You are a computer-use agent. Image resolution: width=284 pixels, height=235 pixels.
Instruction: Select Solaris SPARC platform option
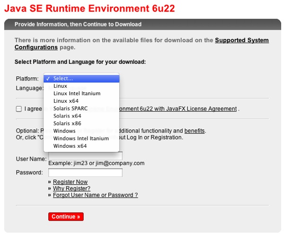(81, 108)
